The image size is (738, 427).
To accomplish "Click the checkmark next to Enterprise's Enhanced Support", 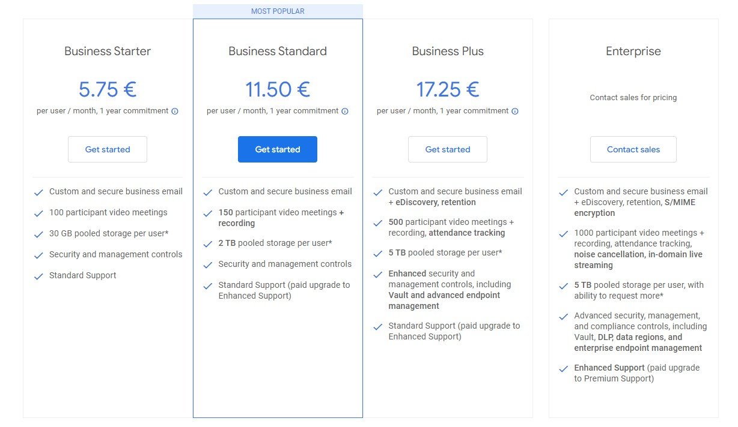I will click(x=563, y=368).
